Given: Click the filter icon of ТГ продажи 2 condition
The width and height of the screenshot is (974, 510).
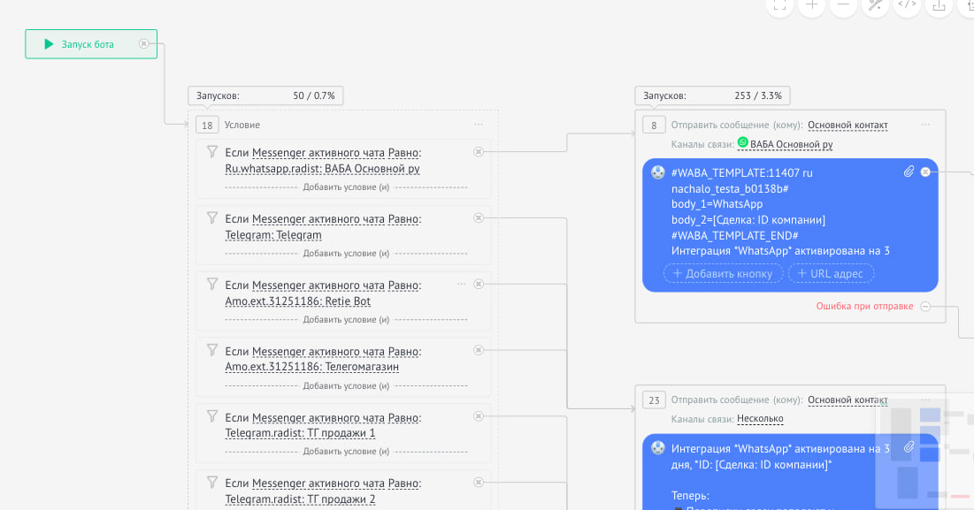Looking at the screenshot, I should (212, 482).
